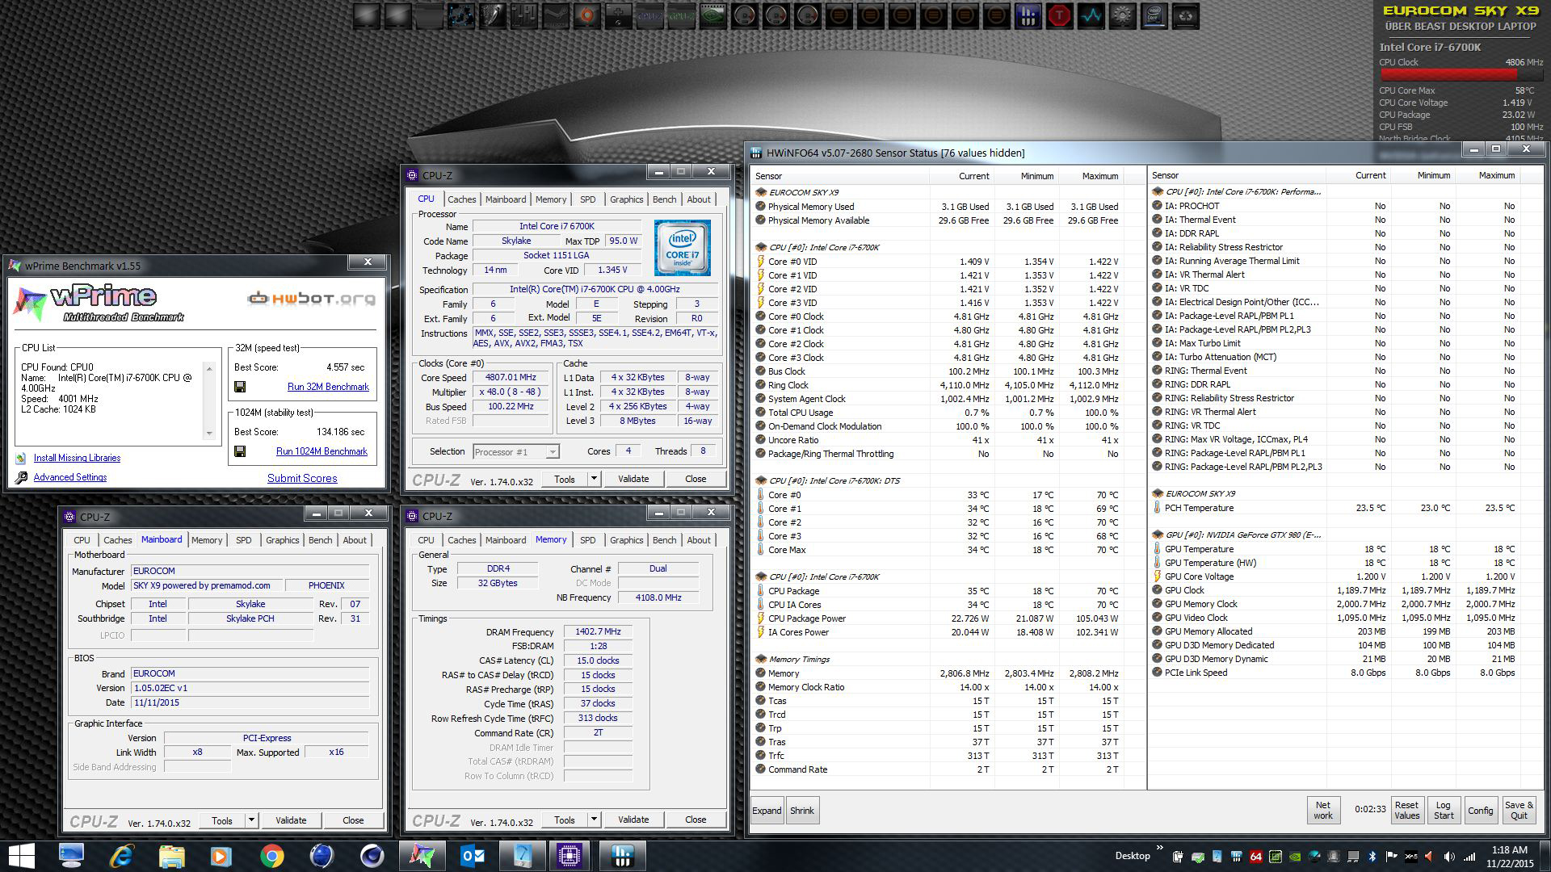Select the CPU tab in CPU-Z Memory window
Viewport: 1551px width, 872px height.
[427, 540]
